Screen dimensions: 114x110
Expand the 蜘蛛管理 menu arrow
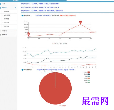pyautogui.click(x=16, y=31)
